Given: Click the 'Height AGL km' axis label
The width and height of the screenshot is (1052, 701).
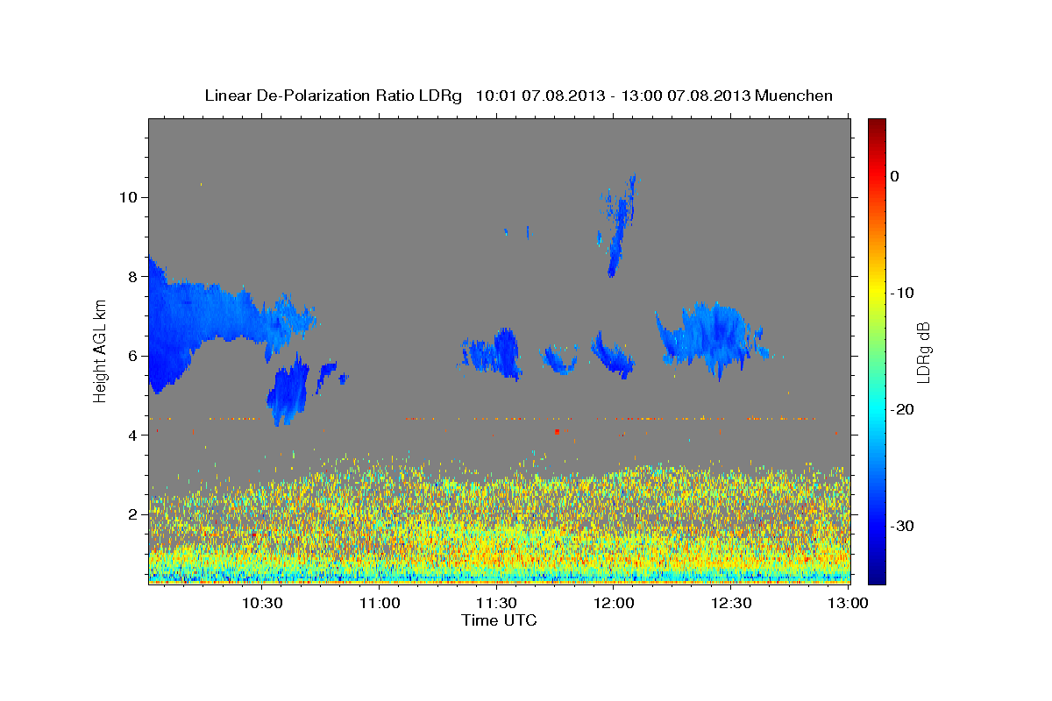Looking at the screenshot, I should (x=100, y=350).
